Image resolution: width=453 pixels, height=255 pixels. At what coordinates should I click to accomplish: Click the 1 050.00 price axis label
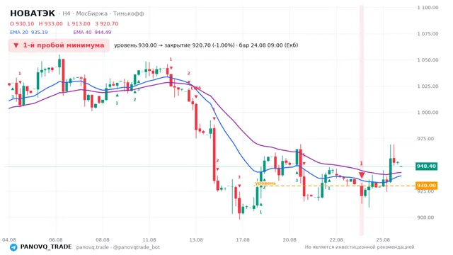coord(428,60)
